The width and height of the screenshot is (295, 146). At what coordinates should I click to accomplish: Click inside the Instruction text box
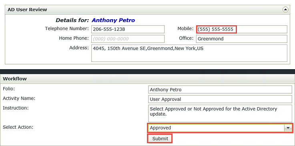pyautogui.click(x=220, y=114)
